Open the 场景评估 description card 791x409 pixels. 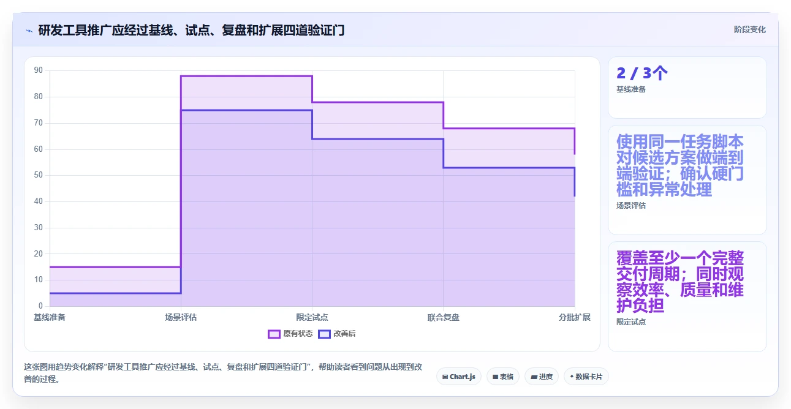pyautogui.click(x=687, y=180)
